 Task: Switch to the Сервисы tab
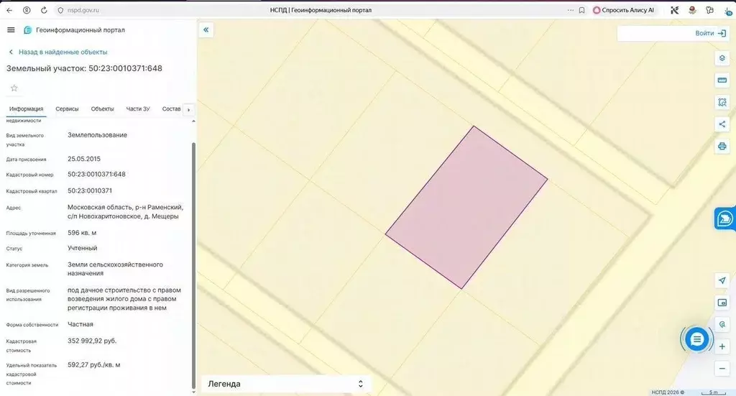click(x=67, y=109)
